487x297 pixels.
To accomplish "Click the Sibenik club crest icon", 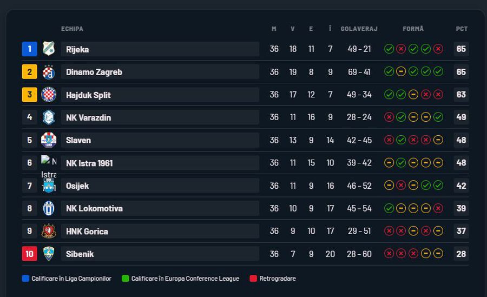I will [x=49, y=254].
